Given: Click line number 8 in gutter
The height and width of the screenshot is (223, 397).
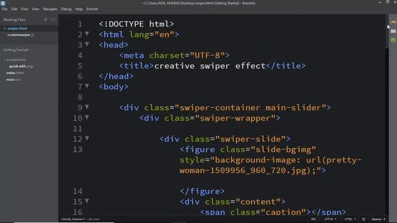Looking at the screenshot, I should tap(80, 97).
